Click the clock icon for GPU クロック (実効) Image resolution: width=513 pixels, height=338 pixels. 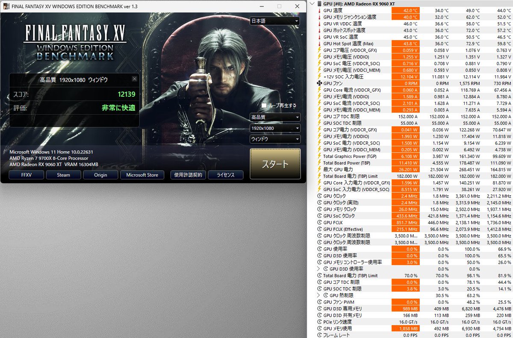point(319,203)
